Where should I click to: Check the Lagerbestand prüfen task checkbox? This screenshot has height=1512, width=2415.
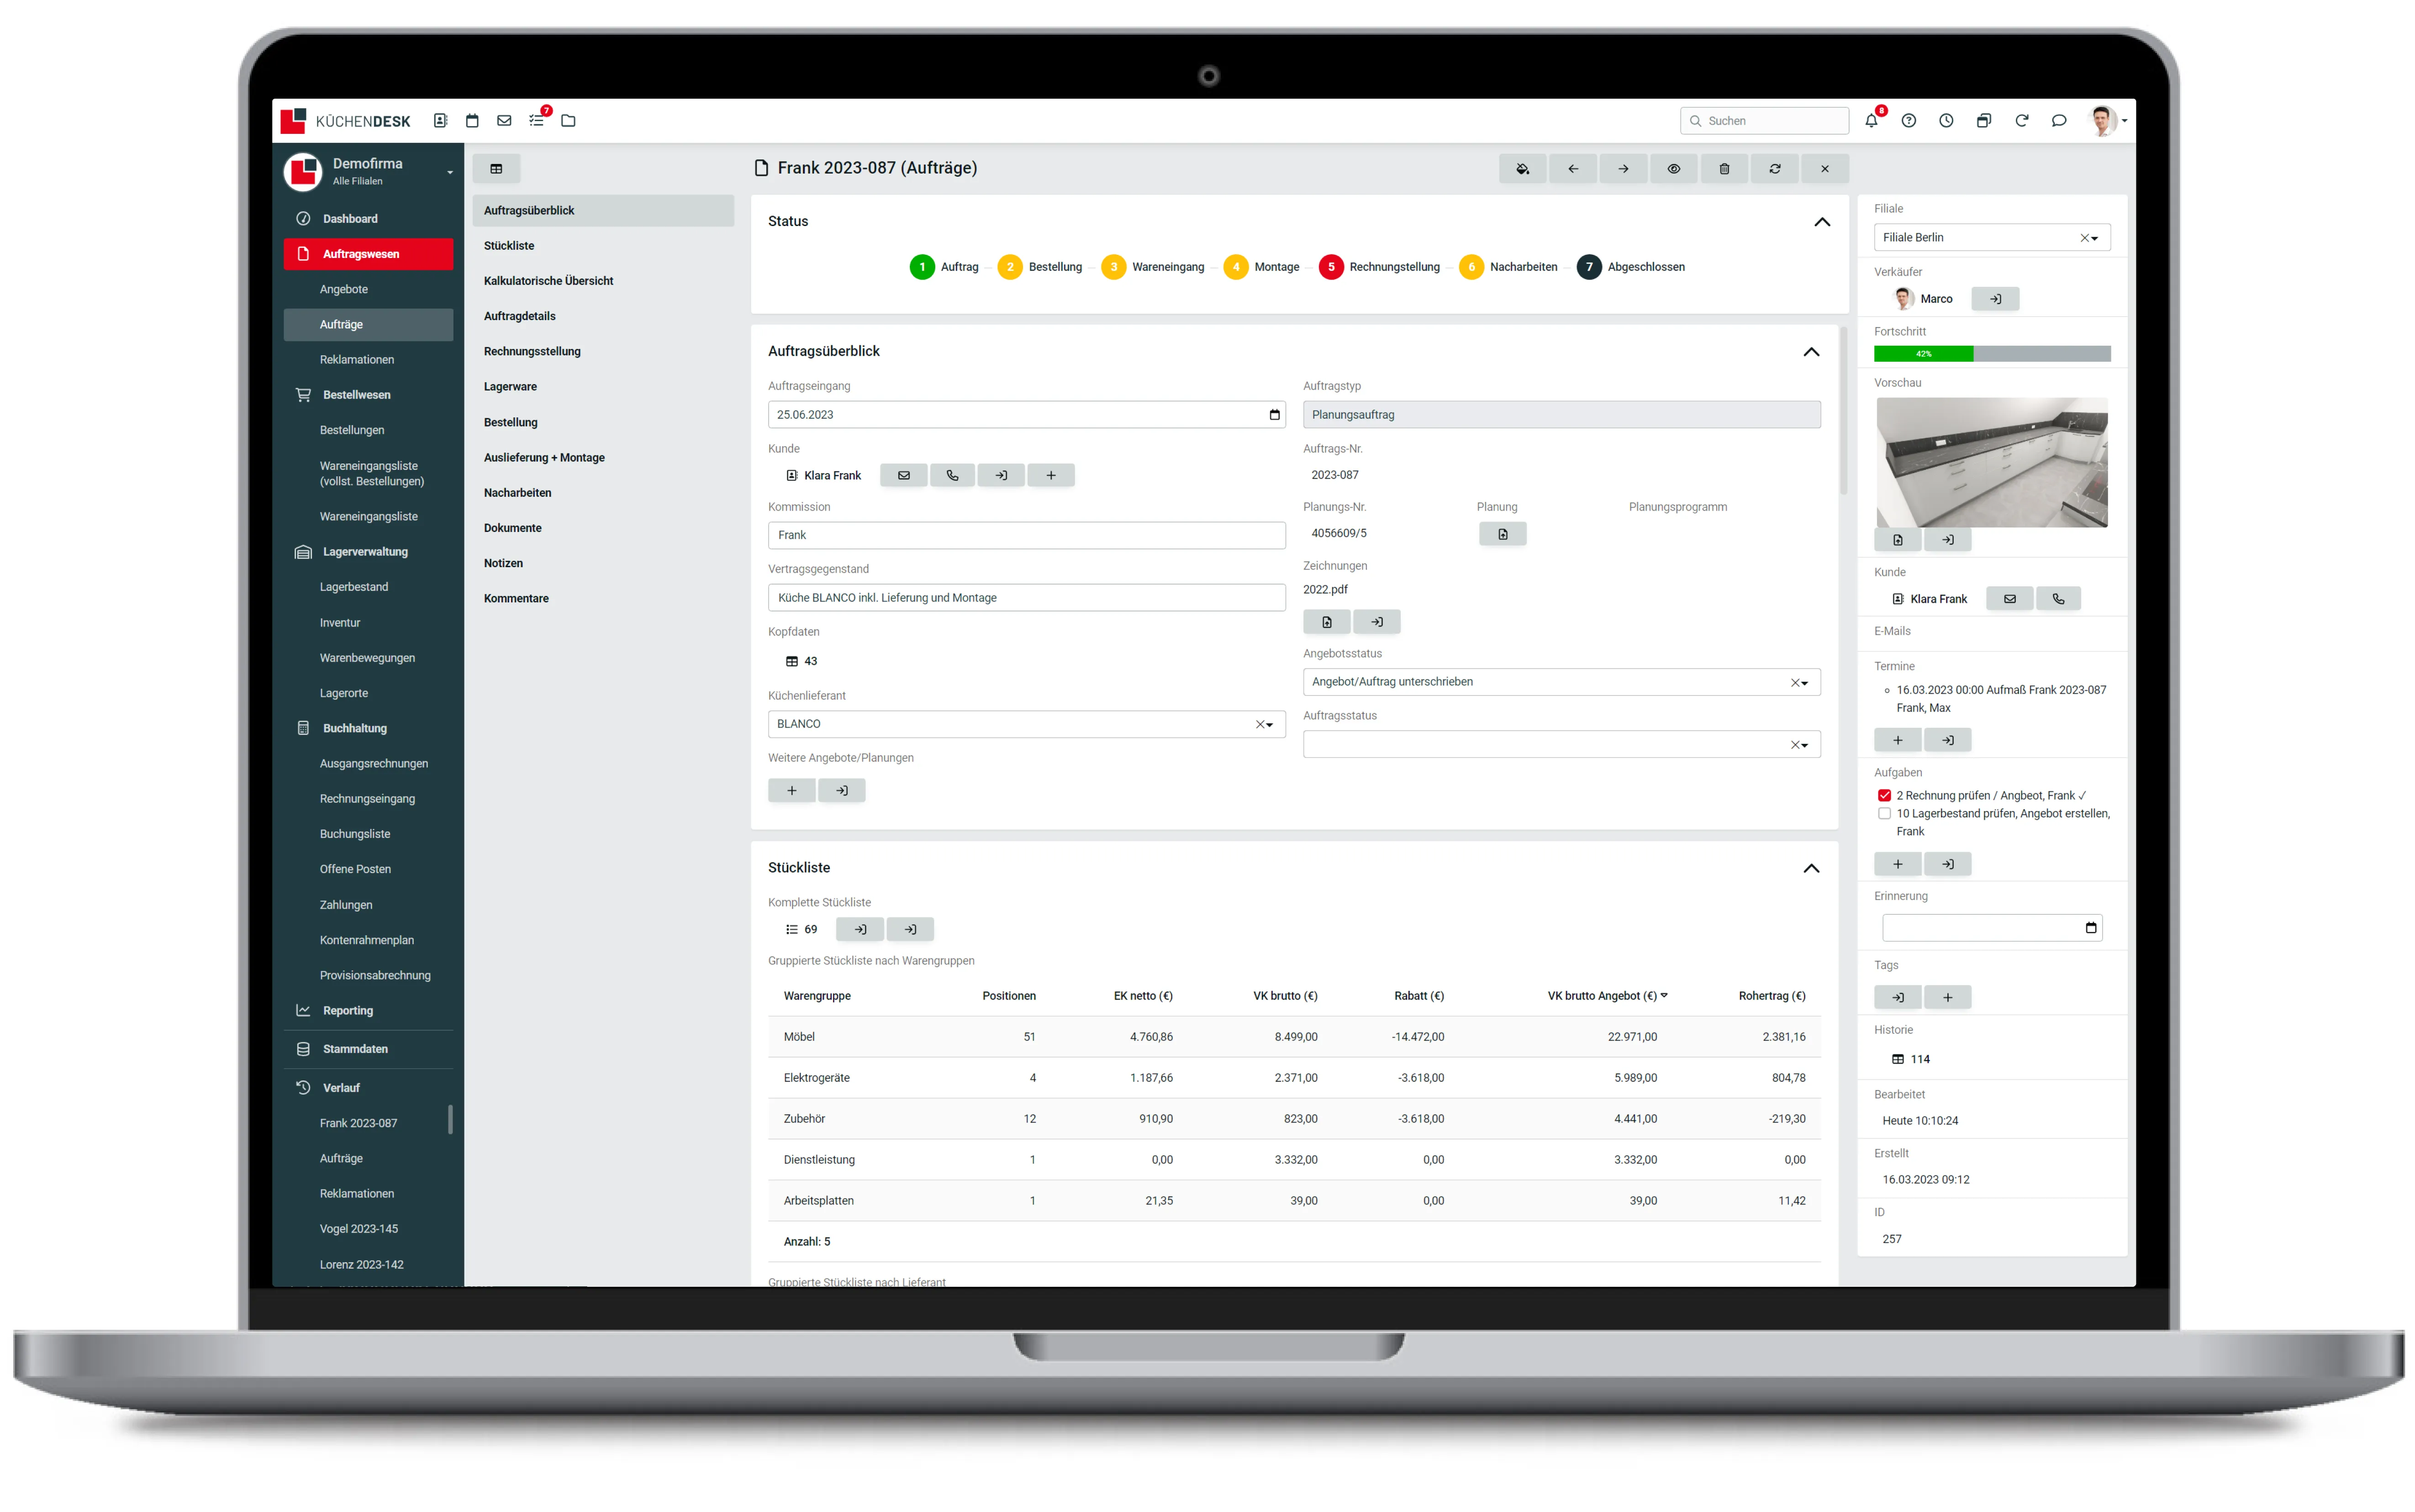click(1884, 814)
